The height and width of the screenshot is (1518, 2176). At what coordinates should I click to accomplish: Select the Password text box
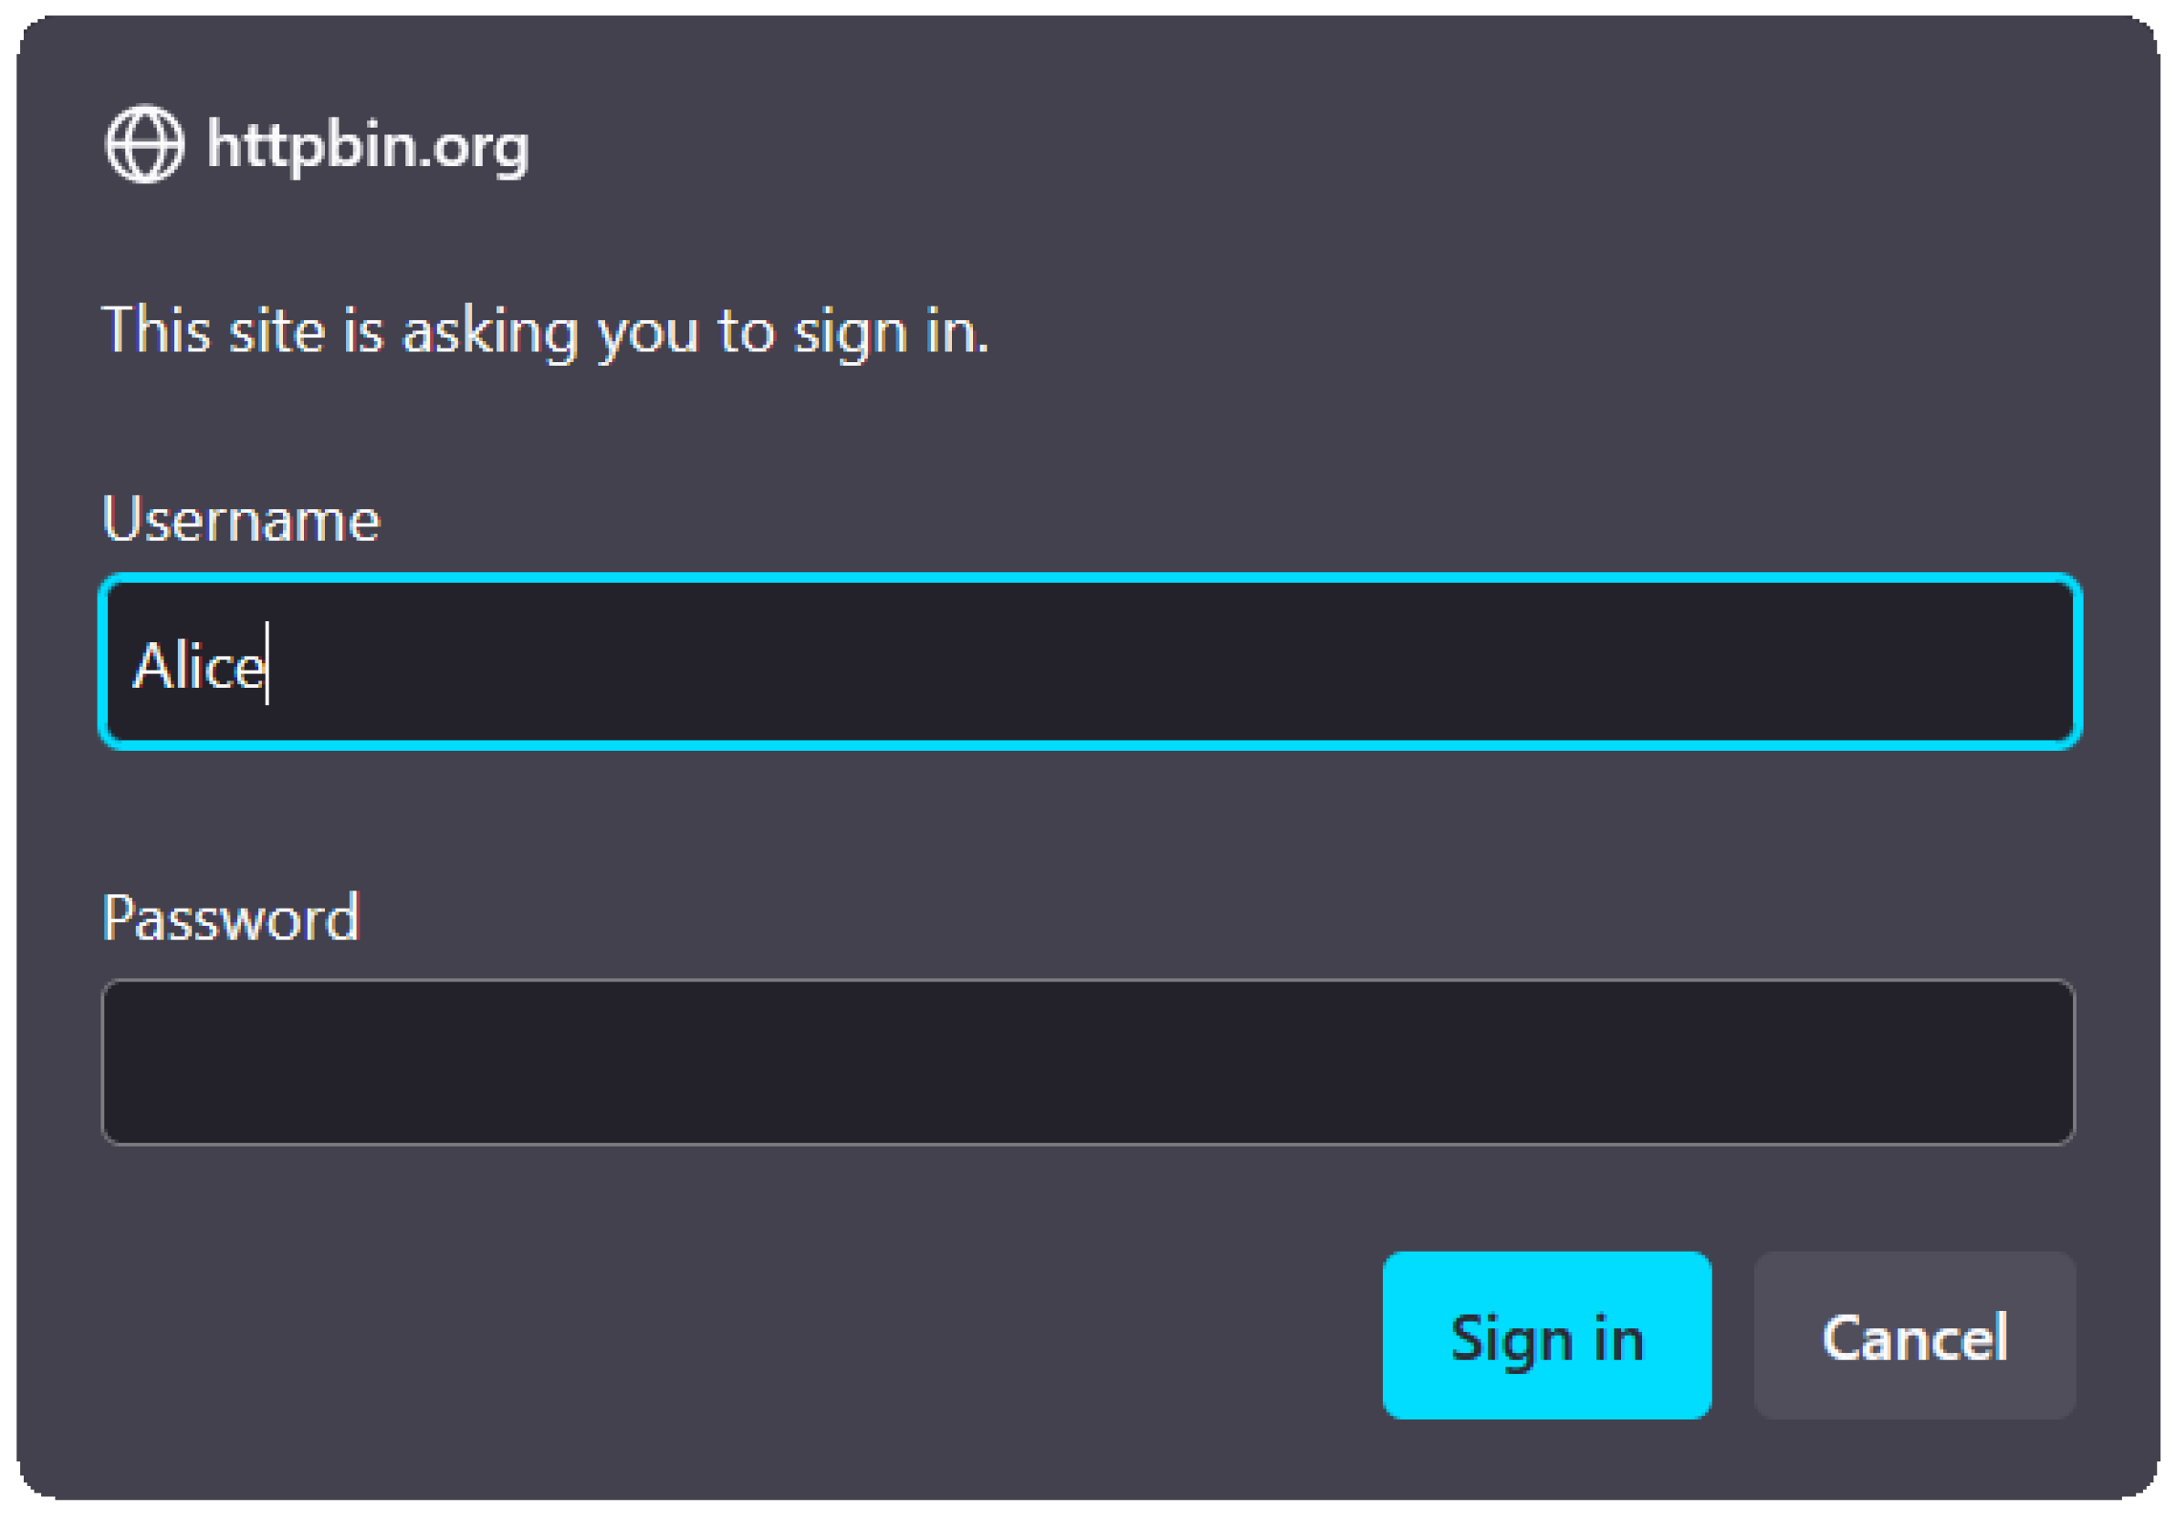tap(1088, 1063)
